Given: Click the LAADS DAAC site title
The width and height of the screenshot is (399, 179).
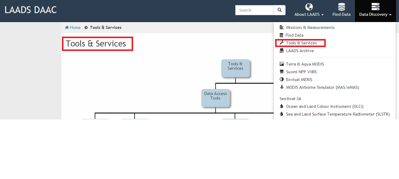Looking at the screenshot, I should [x=31, y=10].
